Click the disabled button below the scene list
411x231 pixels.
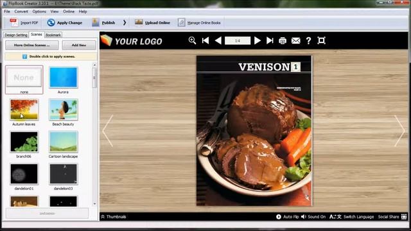coord(47,213)
